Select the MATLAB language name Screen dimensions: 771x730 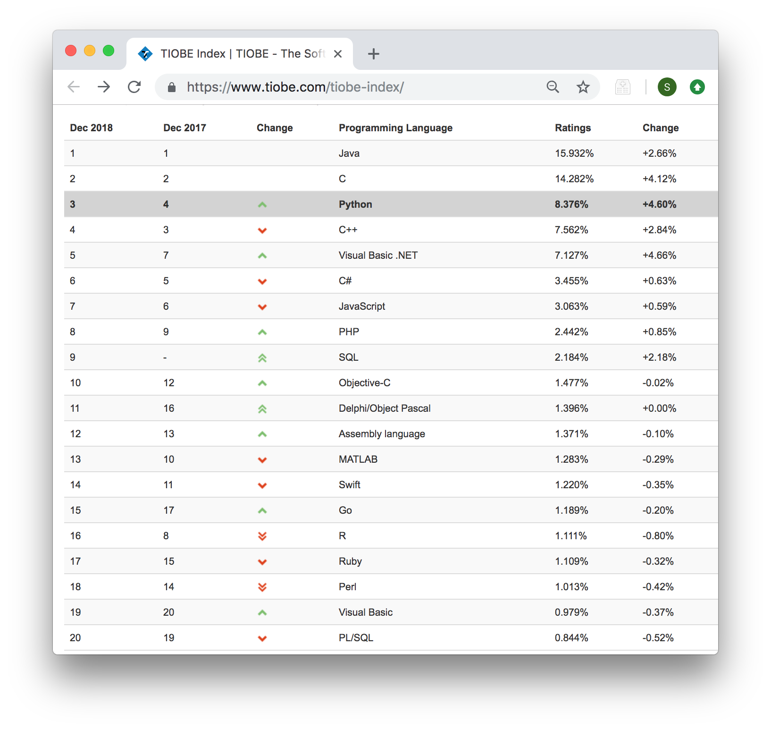pos(358,459)
